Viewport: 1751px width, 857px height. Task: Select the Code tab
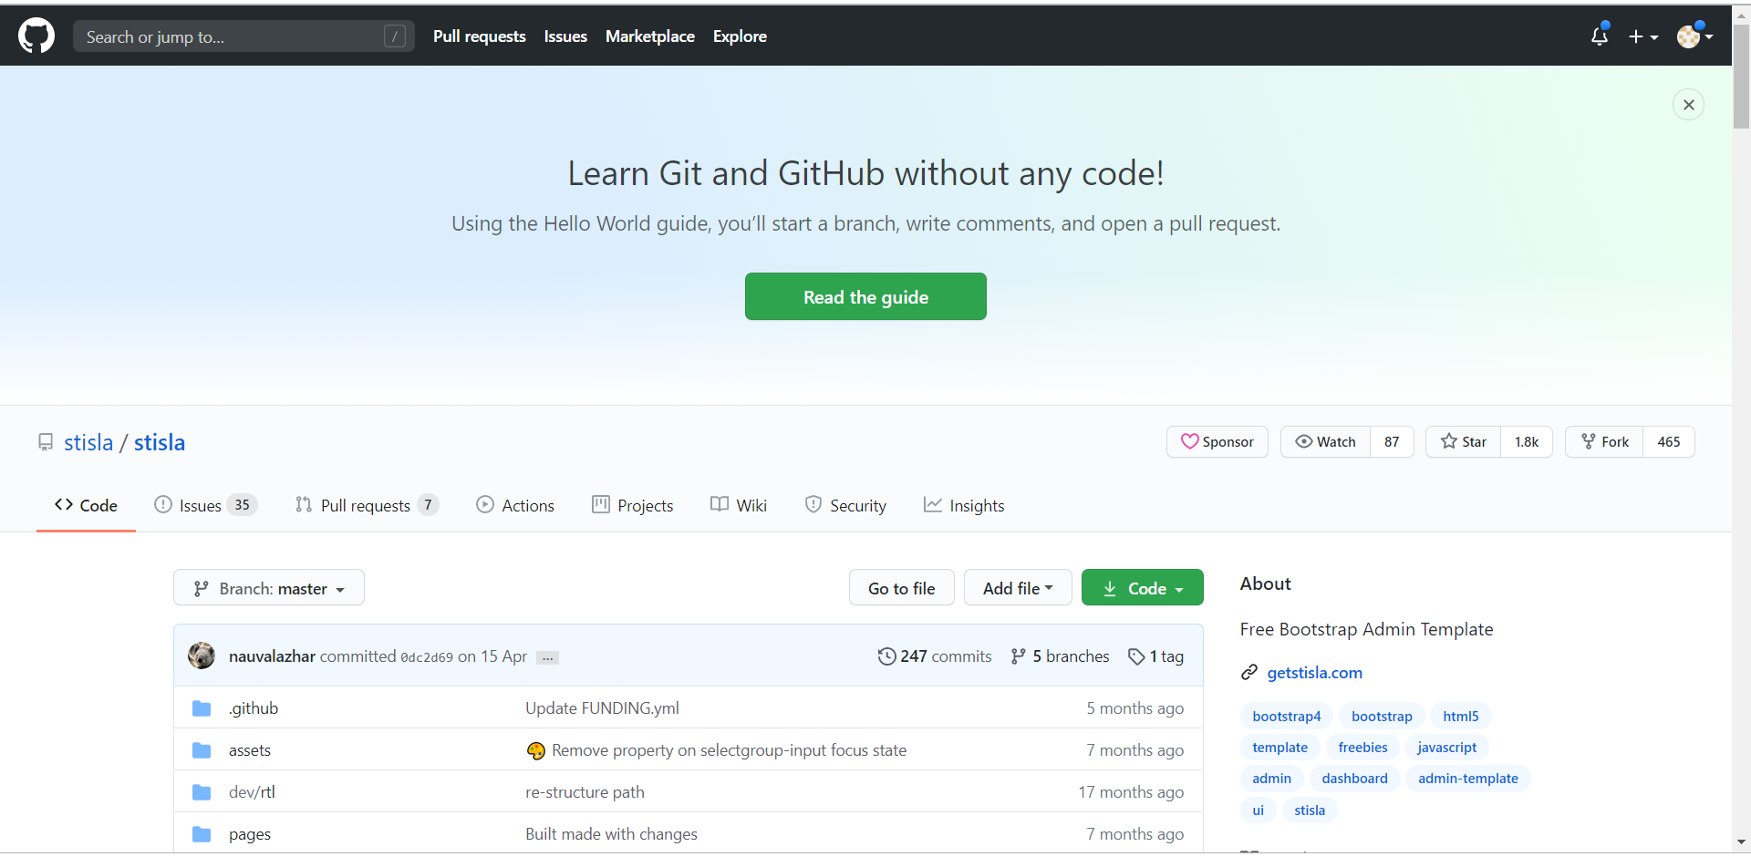[86, 505]
